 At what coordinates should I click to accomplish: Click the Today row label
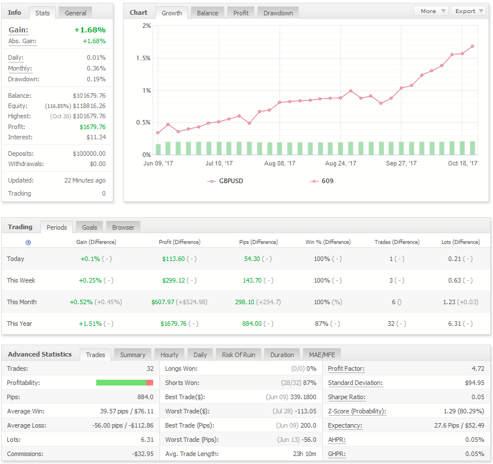click(x=15, y=259)
